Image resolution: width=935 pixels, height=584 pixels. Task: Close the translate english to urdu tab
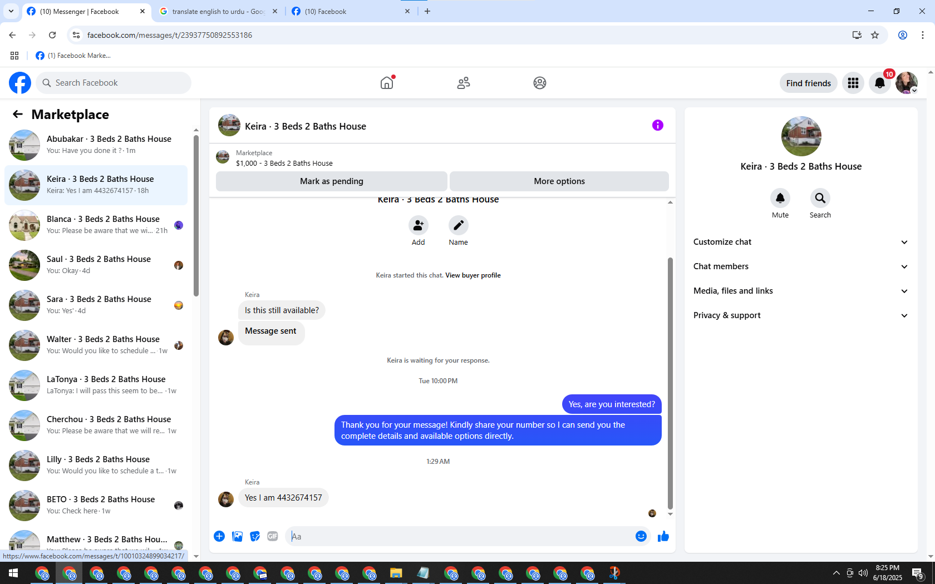pos(275,11)
